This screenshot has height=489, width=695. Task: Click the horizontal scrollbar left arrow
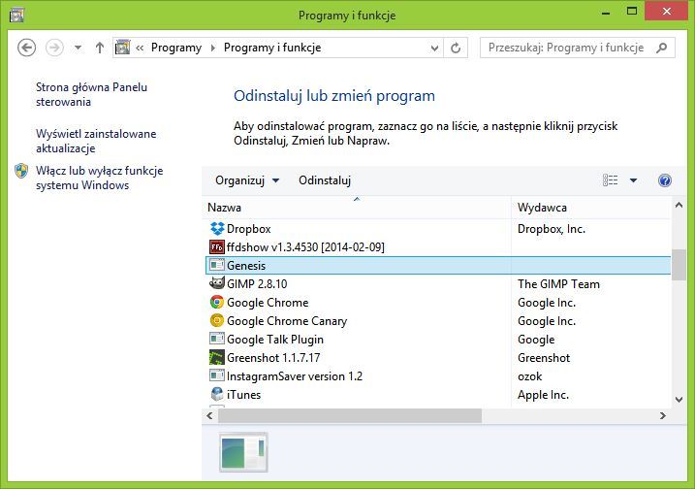pos(209,416)
